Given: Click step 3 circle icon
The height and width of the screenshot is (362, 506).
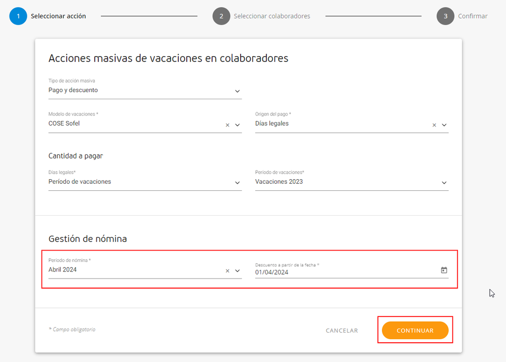Looking at the screenshot, I should point(445,16).
